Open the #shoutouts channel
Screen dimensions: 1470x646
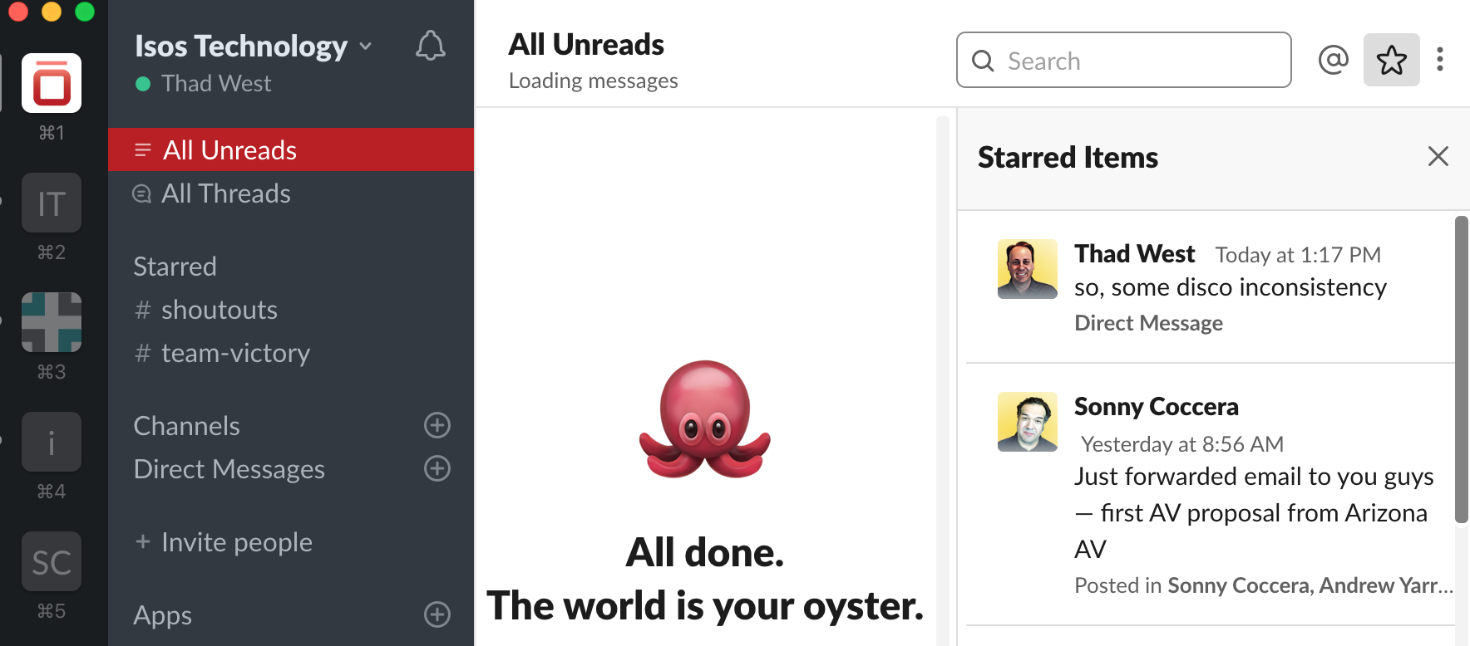[219, 310]
